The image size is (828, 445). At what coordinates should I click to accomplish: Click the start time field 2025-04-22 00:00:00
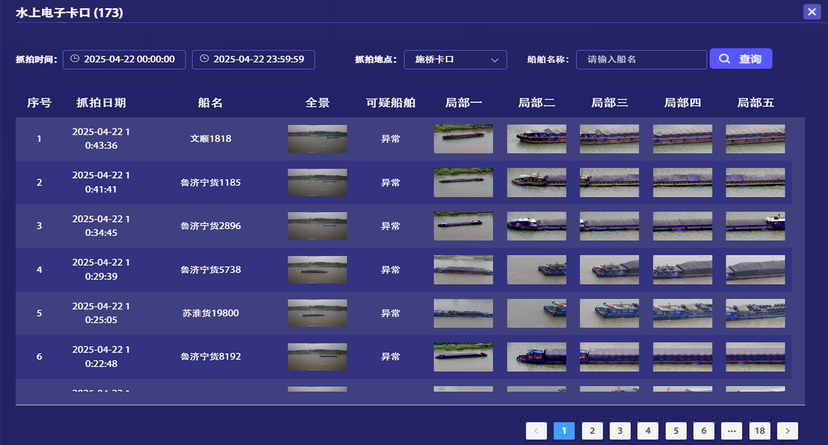124,60
